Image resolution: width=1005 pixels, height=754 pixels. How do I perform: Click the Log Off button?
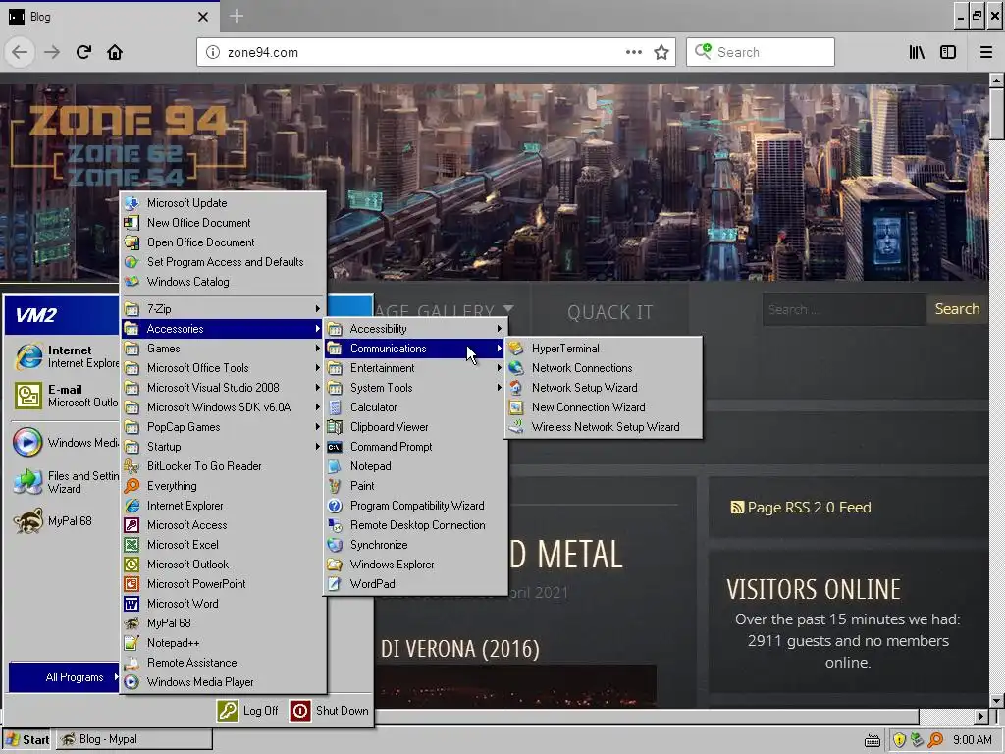pyautogui.click(x=248, y=711)
